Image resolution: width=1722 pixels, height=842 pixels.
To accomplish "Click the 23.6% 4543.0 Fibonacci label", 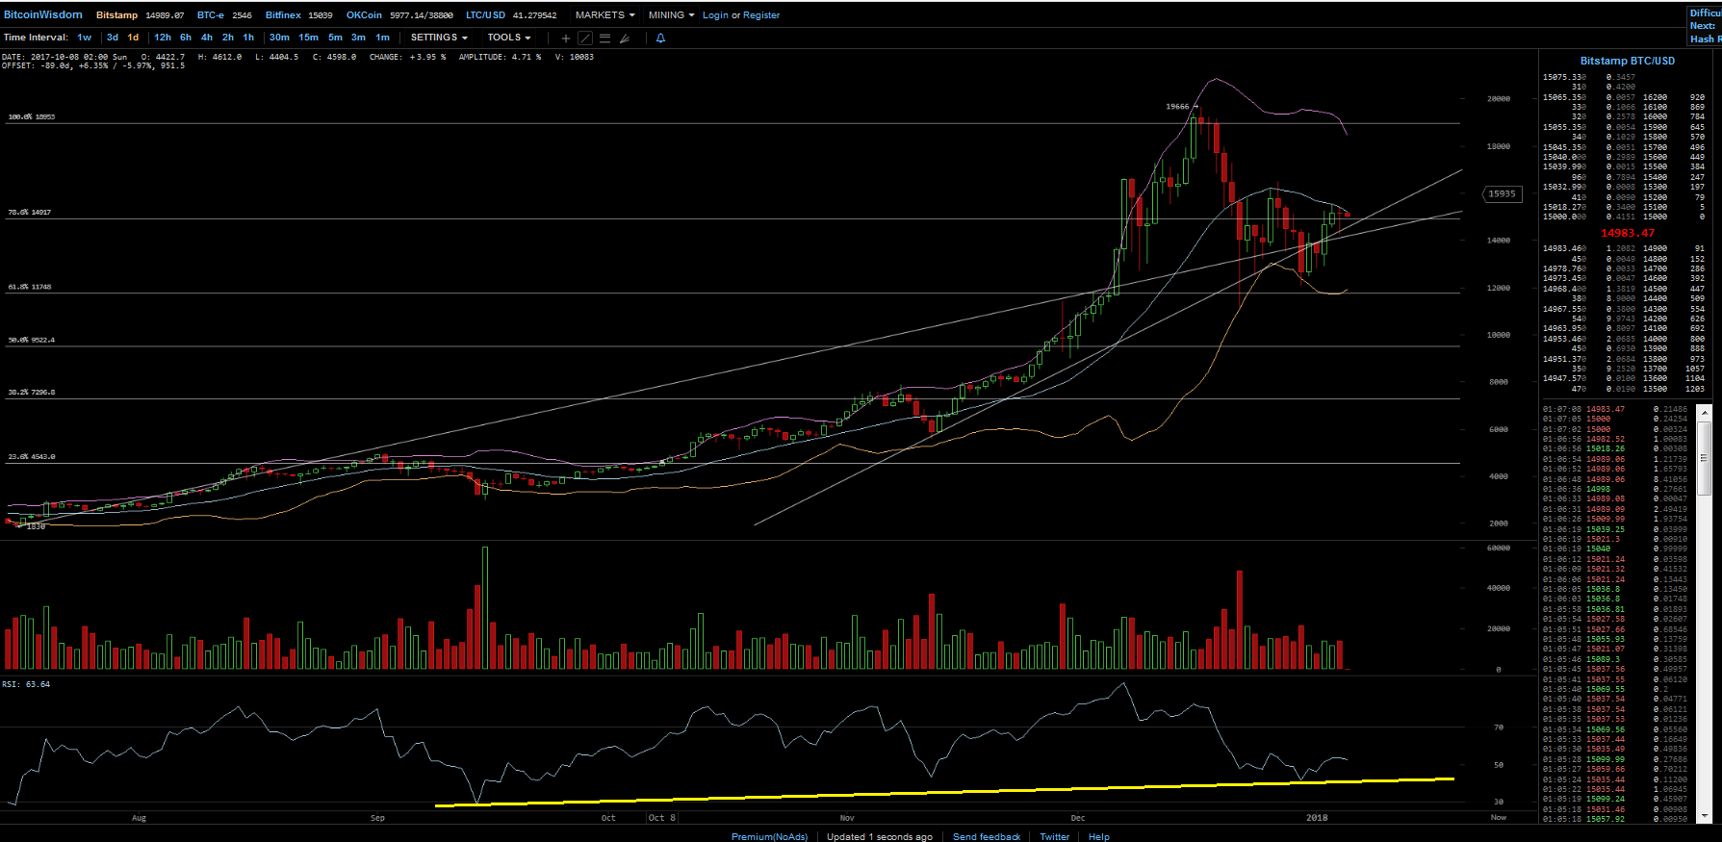I will (32, 456).
